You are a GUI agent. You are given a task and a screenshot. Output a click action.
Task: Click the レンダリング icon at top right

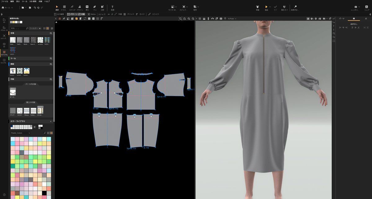[x=356, y=7]
